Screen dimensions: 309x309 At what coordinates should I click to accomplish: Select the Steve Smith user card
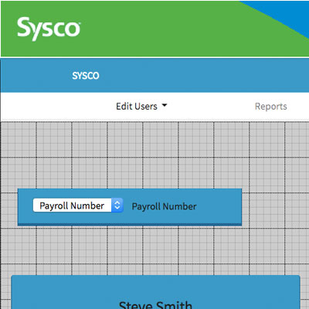(155, 292)
